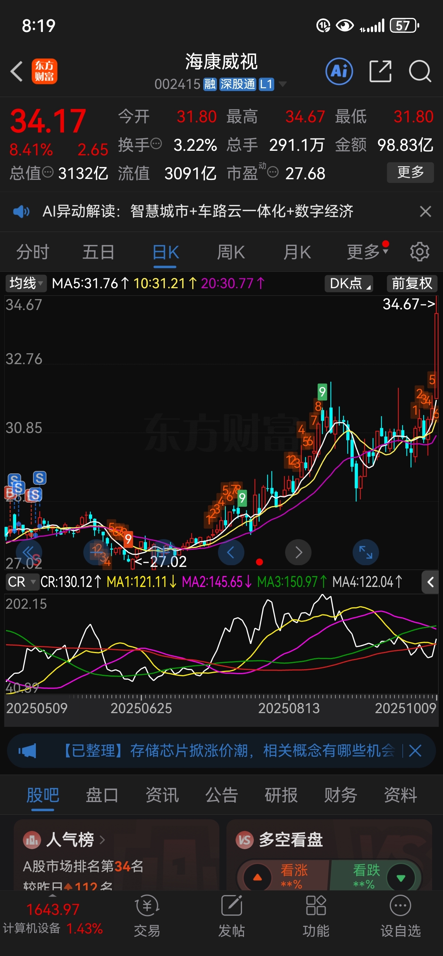Collapse the indicator panel side arrow
443x956 pixels.
click(430, 582)
